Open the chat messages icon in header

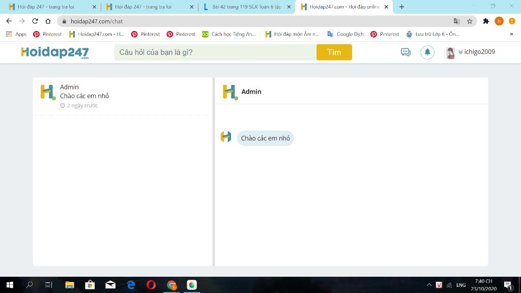[406, 52]
